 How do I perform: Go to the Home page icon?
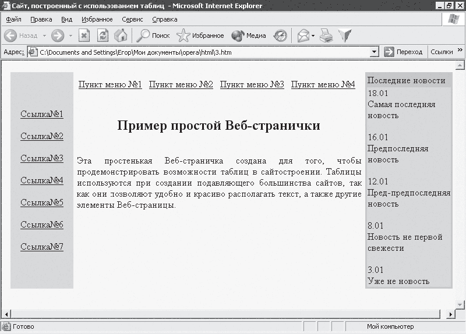(x=121, y=35)
